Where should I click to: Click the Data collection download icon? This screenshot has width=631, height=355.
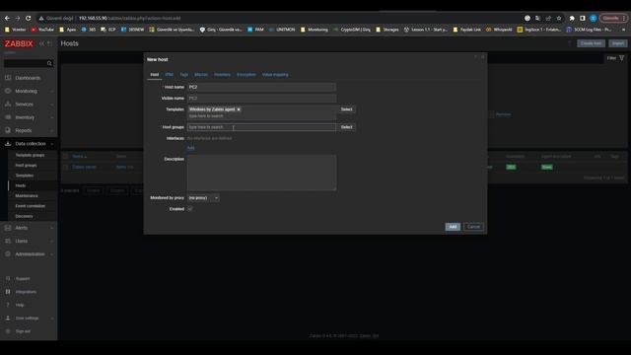click(x=8, y=144)
